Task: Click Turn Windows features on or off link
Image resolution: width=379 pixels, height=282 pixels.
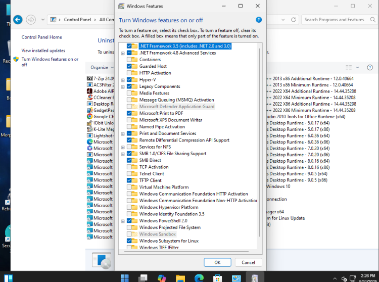Action: (x=50, y=62)
